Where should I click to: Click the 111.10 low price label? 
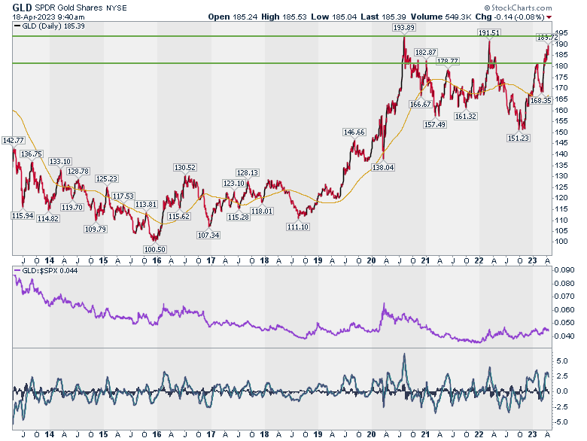coord(298,227)
